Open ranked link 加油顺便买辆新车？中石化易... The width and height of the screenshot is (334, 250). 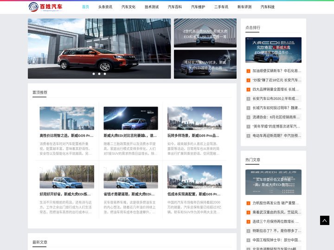click(x=276, y=71)
